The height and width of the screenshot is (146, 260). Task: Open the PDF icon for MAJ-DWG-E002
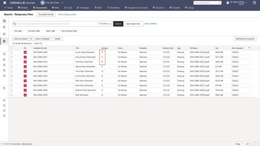coord(25,62)
